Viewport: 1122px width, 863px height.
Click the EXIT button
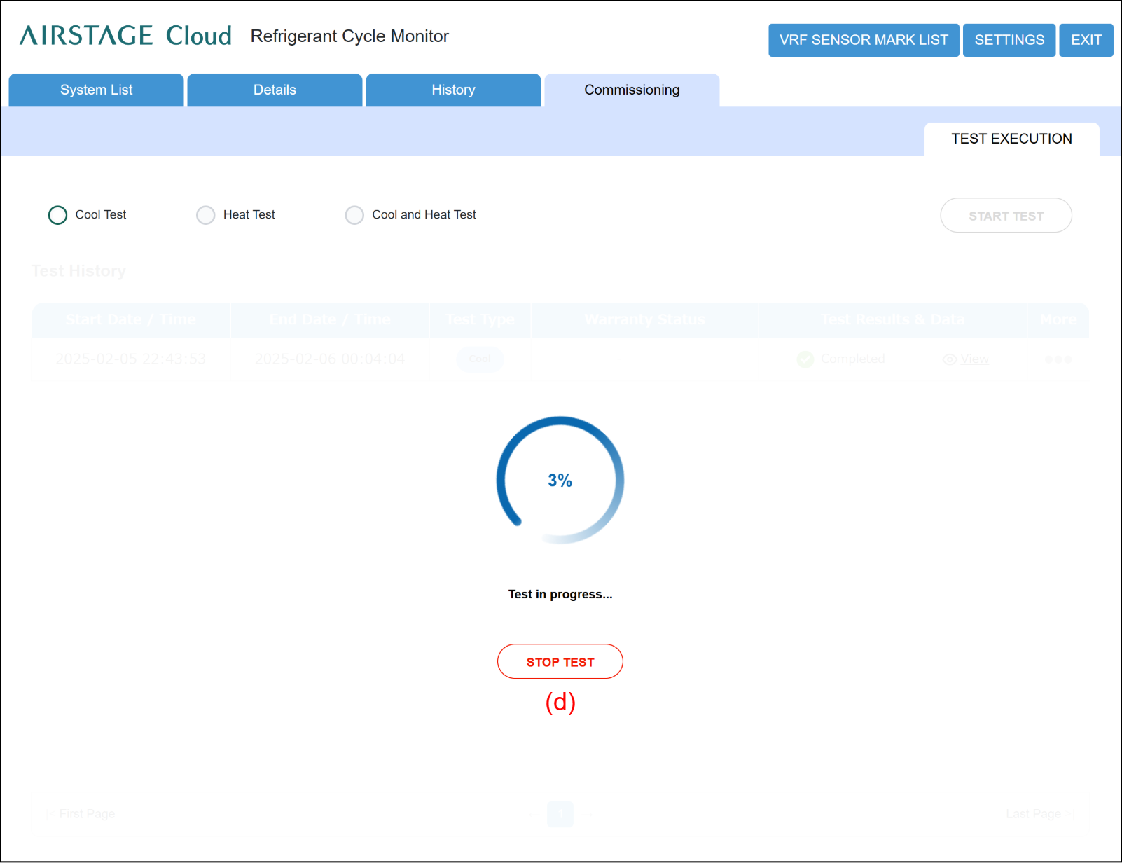tap(1086, 40)
